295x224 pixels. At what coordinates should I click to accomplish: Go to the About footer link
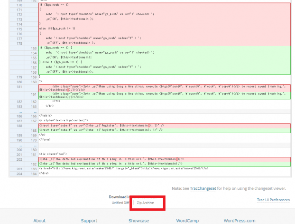coord(39,221)
